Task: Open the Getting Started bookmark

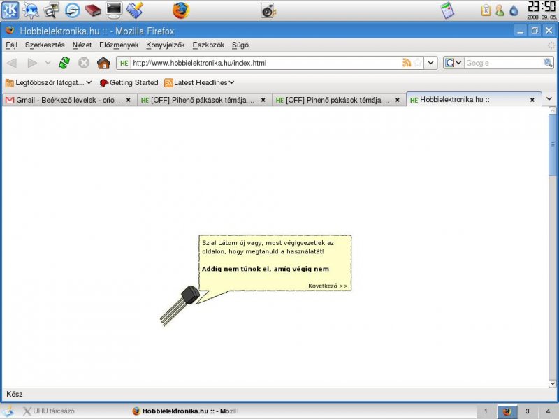Action: 129,82
